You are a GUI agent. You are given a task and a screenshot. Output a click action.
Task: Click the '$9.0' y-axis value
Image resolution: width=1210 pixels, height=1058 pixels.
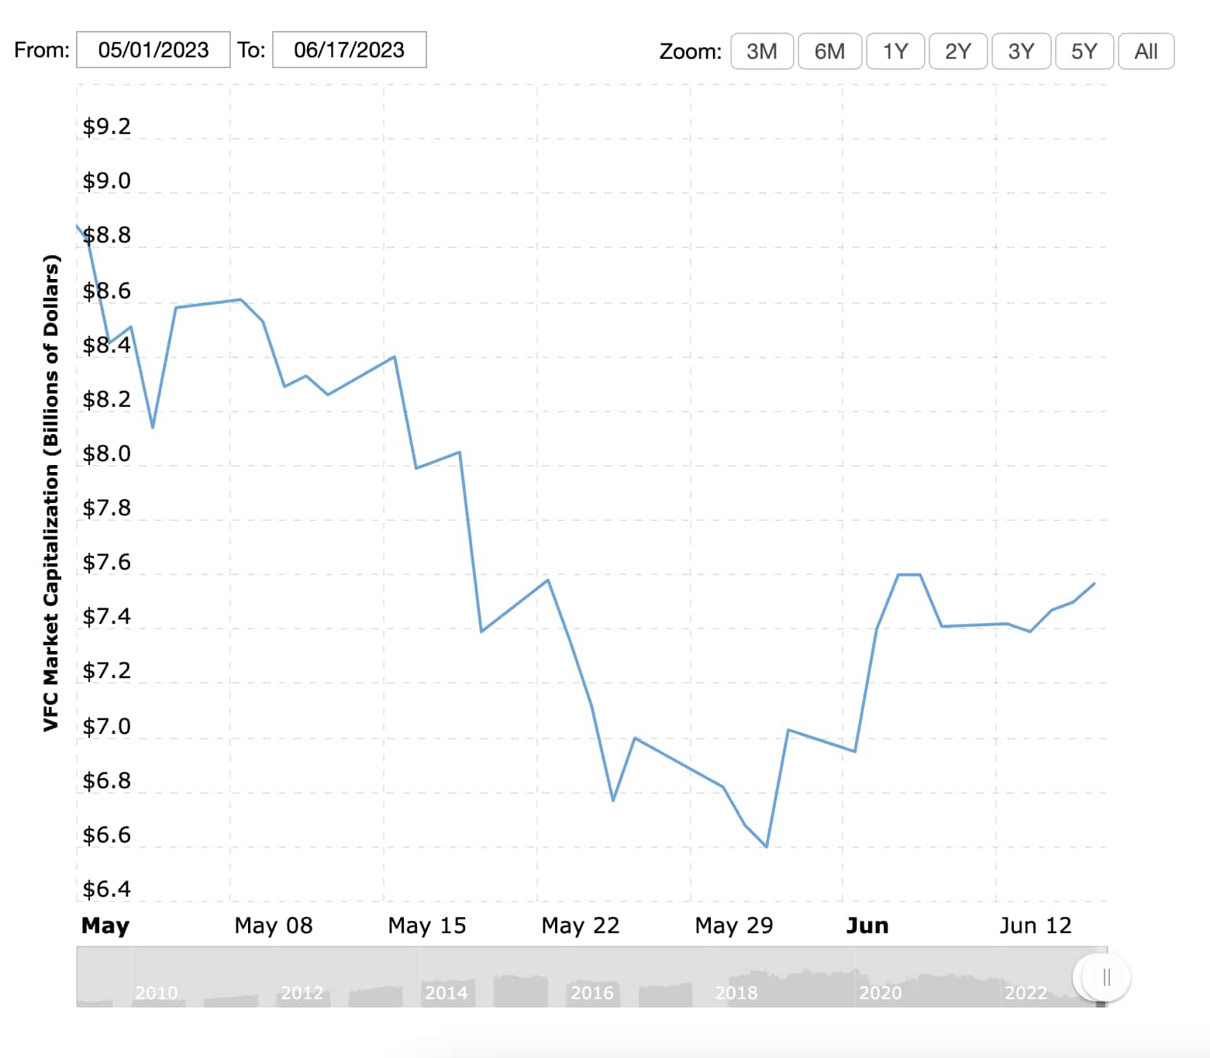click(107, 181)
